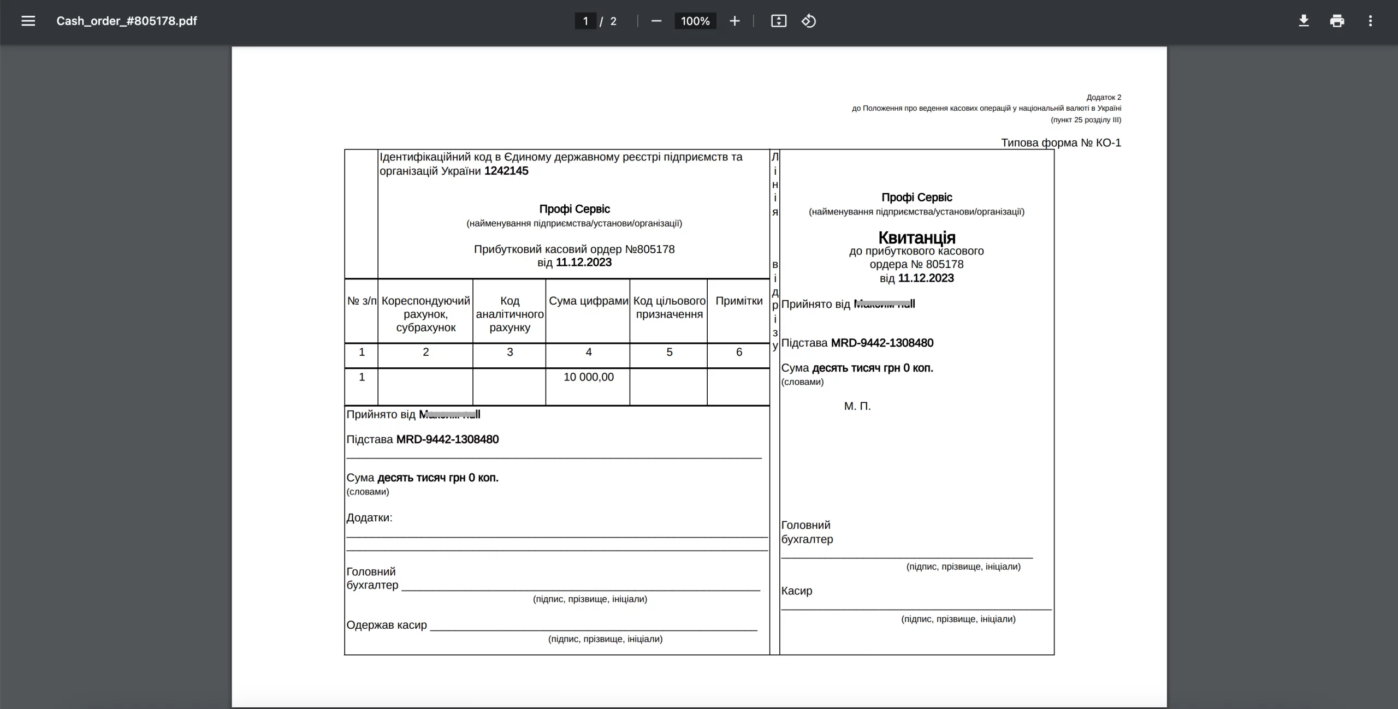The height and width of the screenshot is (709, 1398).
Task: Click the total page count 2
Action: coord(613,21)
